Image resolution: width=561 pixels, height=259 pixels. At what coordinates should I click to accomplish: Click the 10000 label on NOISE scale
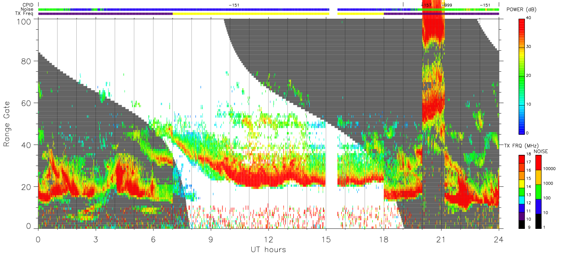[550, 169]
